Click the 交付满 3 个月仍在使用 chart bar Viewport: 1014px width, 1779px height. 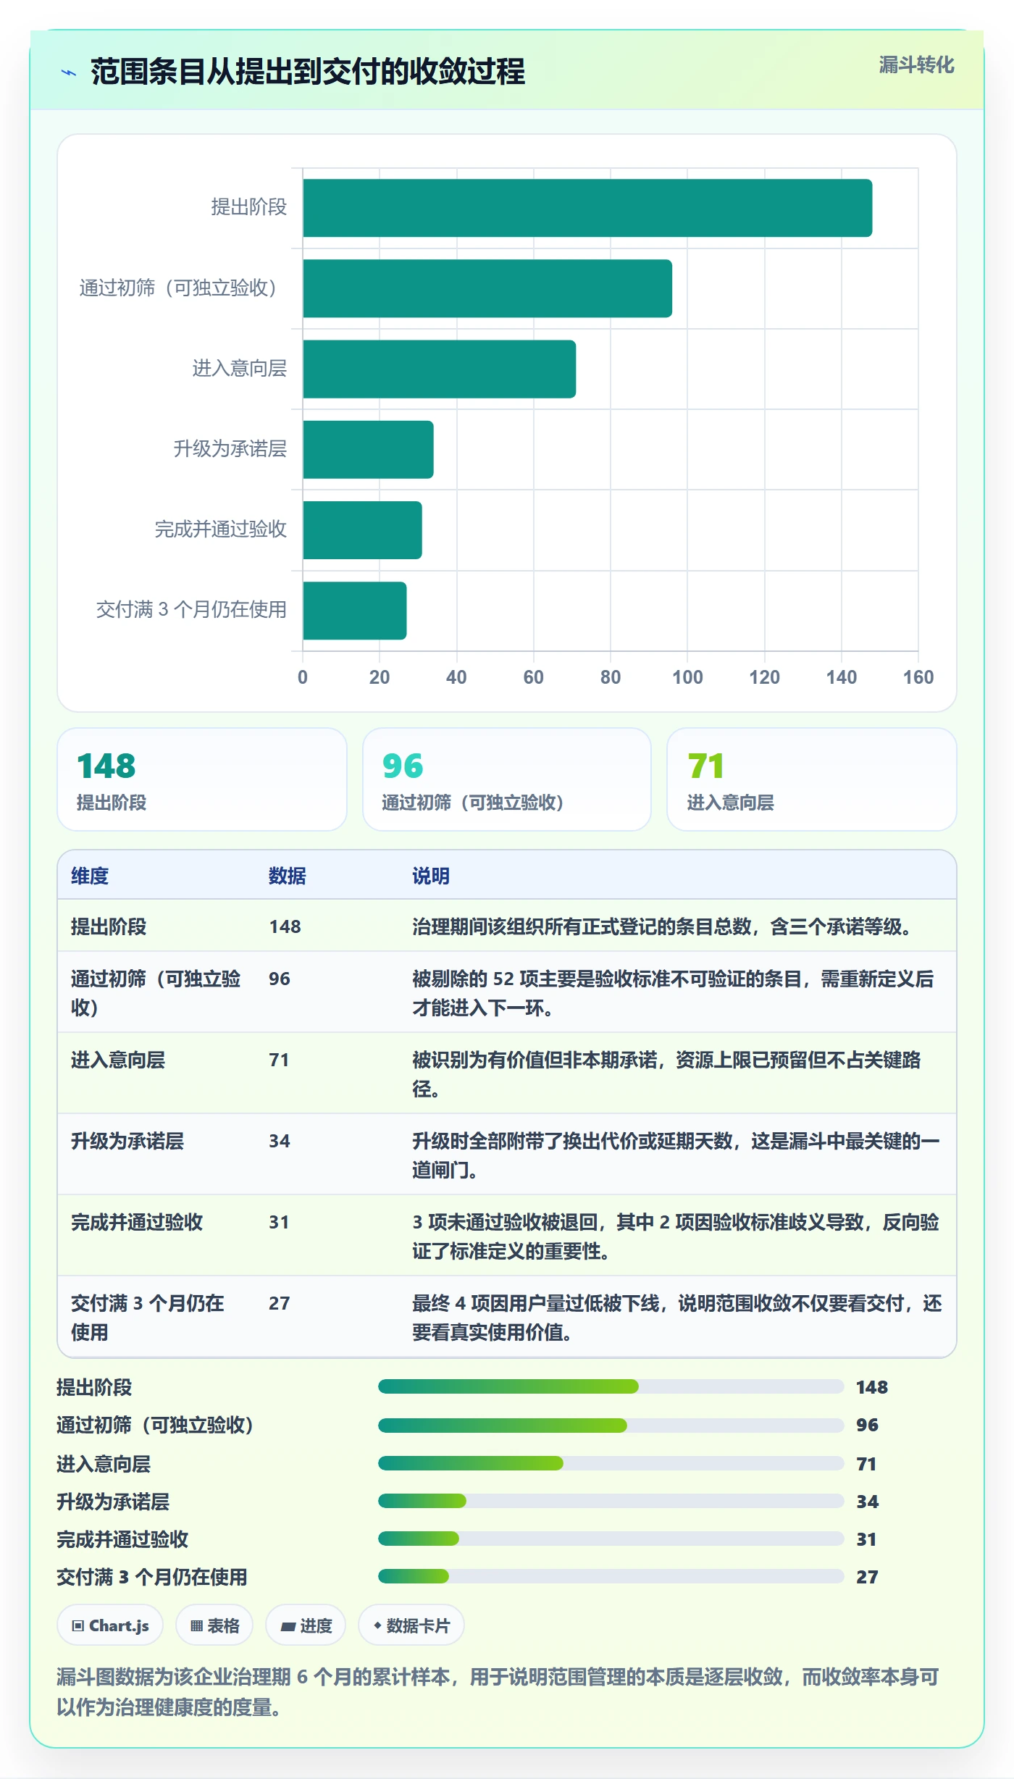click(x=355, y=611)
